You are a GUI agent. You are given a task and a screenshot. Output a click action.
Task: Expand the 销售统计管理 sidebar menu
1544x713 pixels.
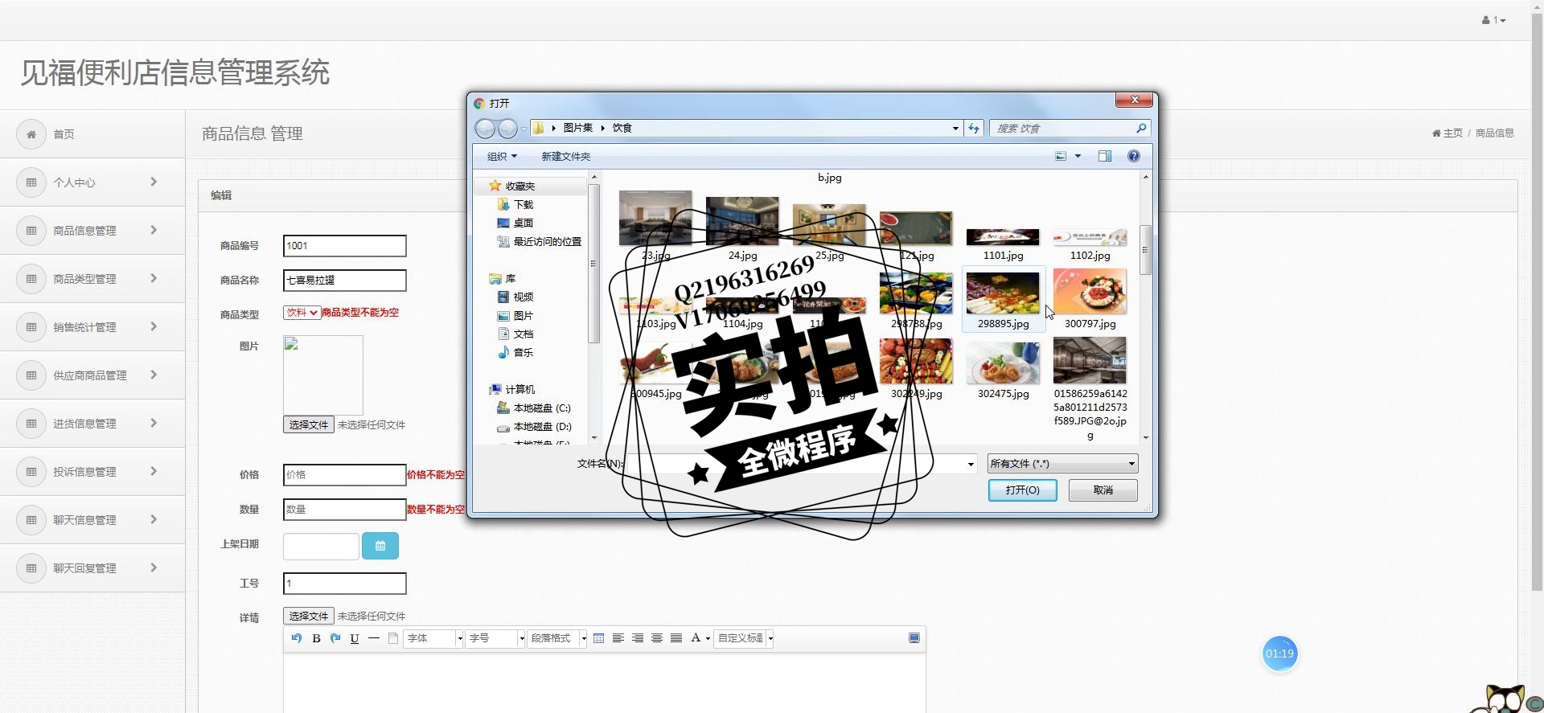92,327
